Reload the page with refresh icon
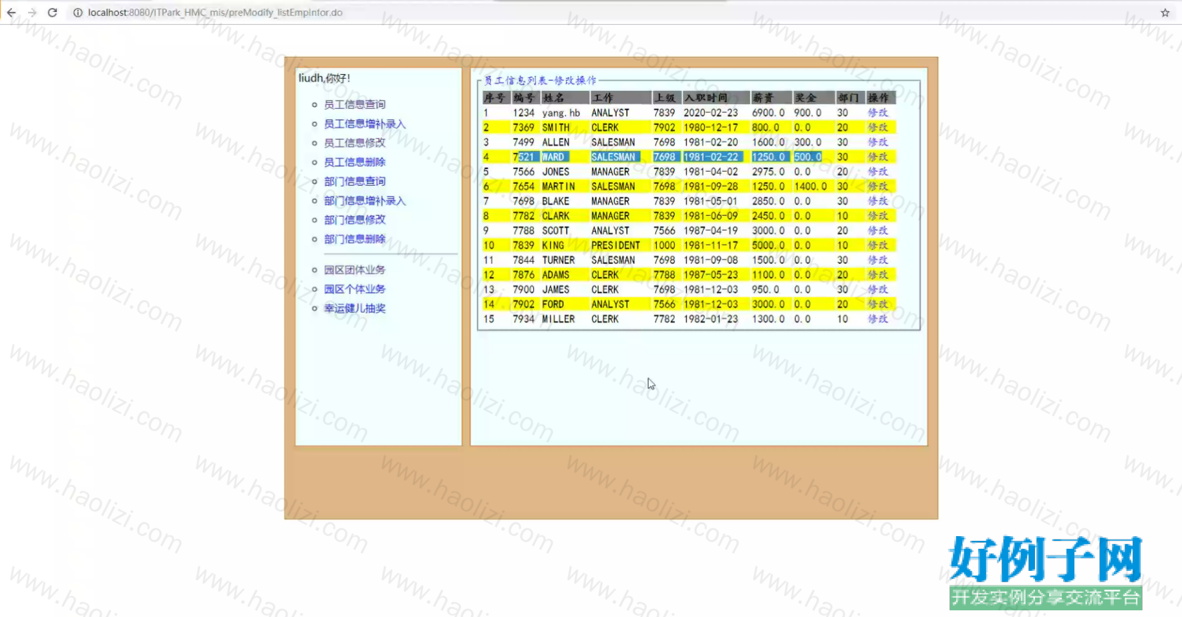The width and height of the screenshot is (1182, 617). [52, 13]
